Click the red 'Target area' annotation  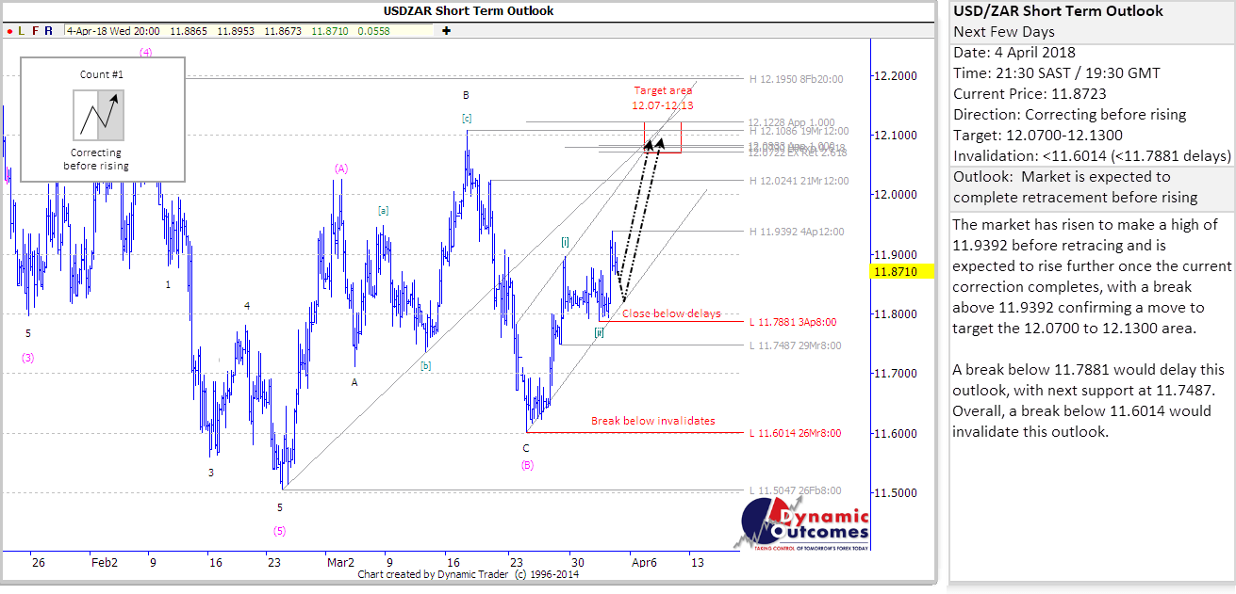point(663,90)
